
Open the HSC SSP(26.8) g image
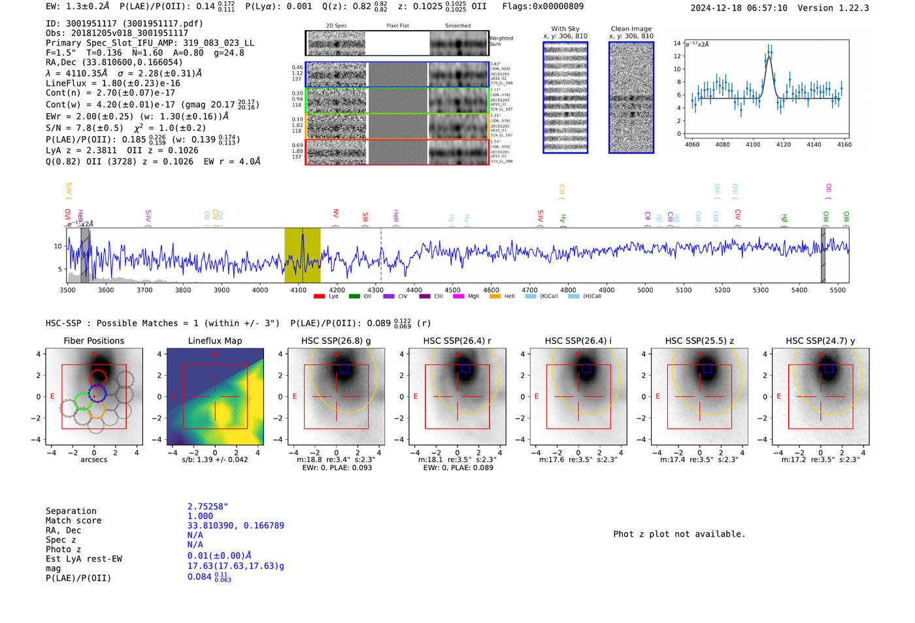(336, 397)
